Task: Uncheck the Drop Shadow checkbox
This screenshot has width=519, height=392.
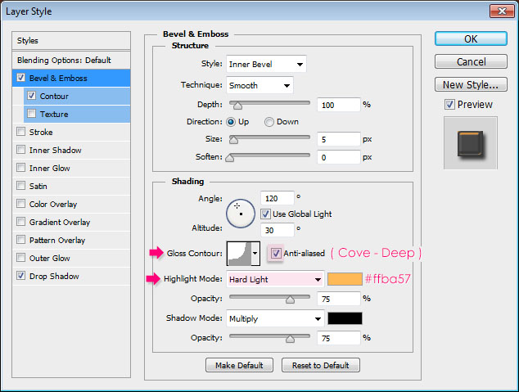Action: pos(20,275)
